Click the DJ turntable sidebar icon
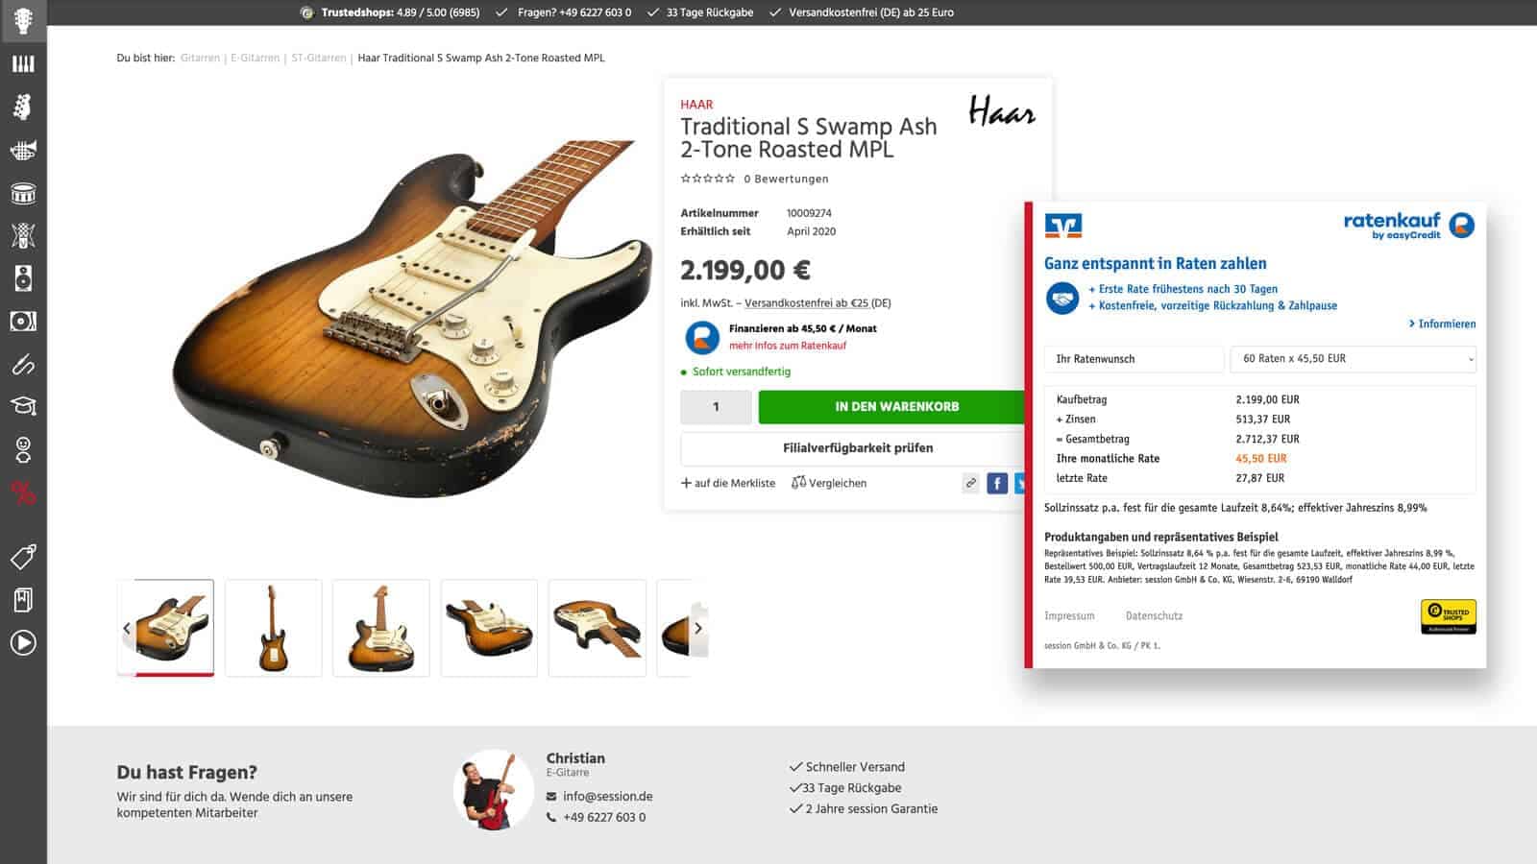Viewport: 1537px width, 864px height. tap(23, 321)
